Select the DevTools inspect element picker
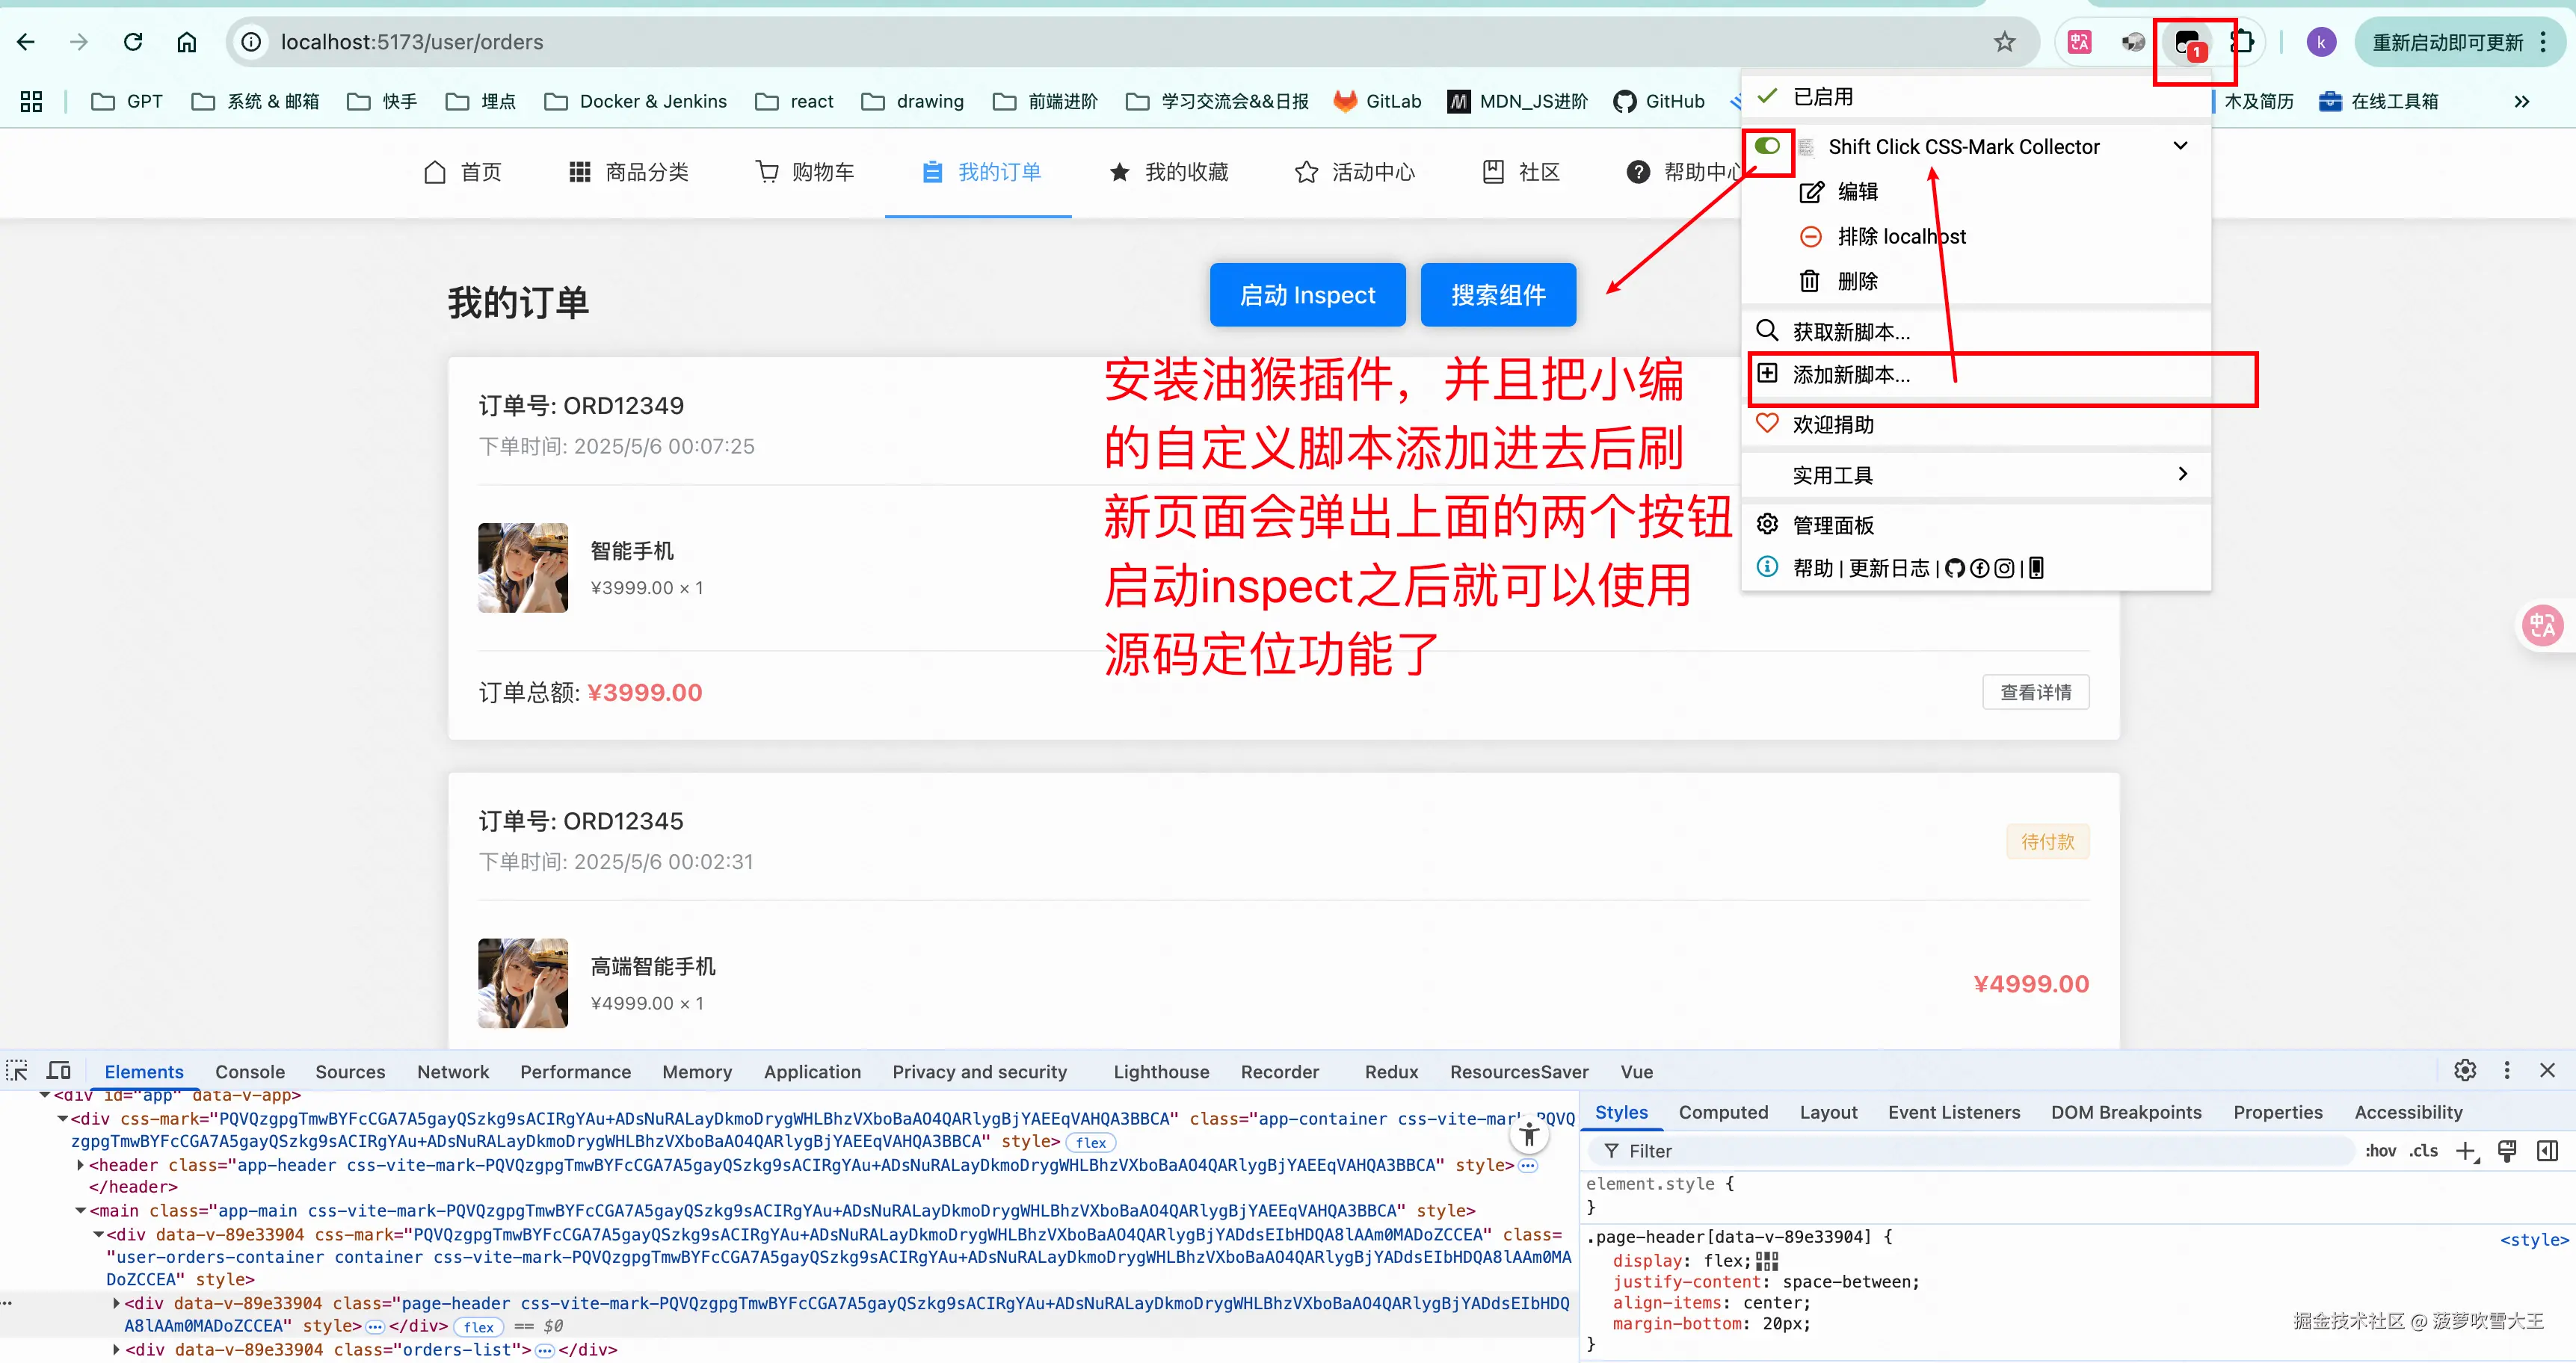The height and width of the screenshot is (1363, 2576). coord(17,1072)
